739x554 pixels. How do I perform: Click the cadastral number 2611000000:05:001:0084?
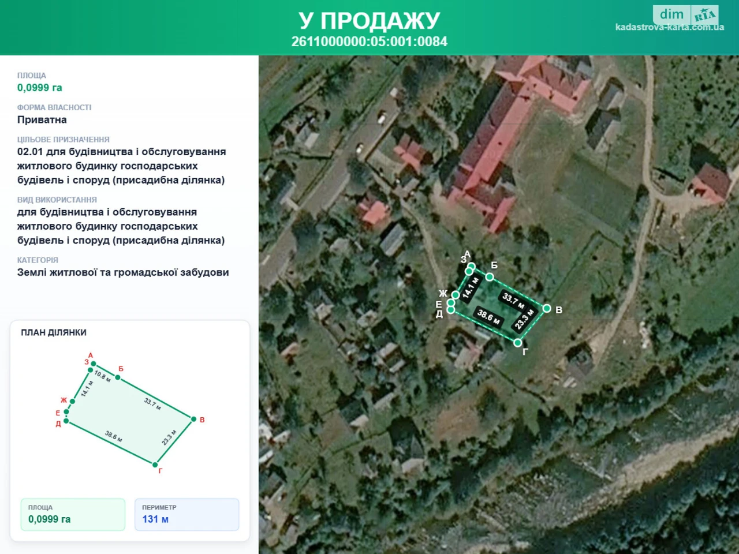click(x=369, y=42)
